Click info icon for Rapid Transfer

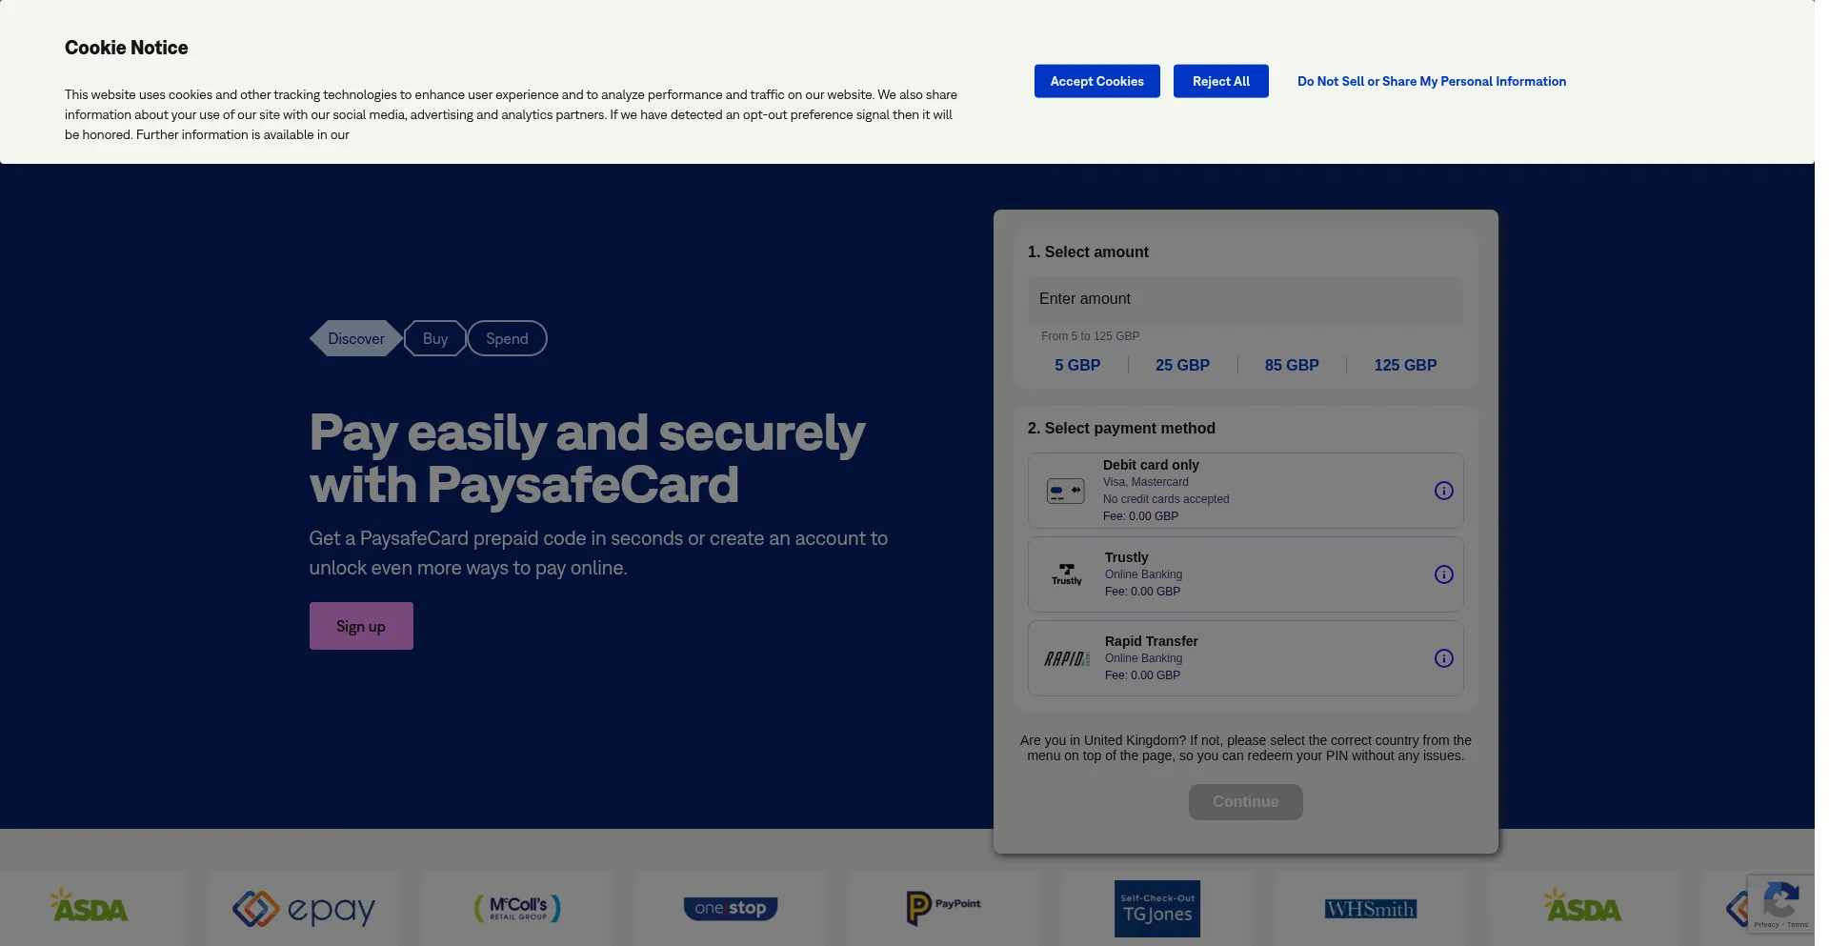click(x=1443, y=658)
